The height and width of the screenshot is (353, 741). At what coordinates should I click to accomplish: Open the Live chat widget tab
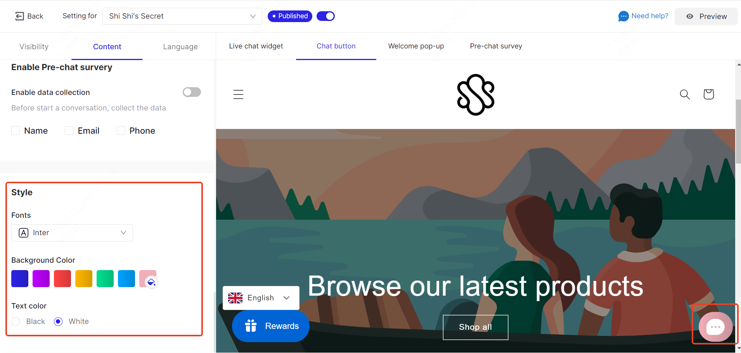coord(256,46)
